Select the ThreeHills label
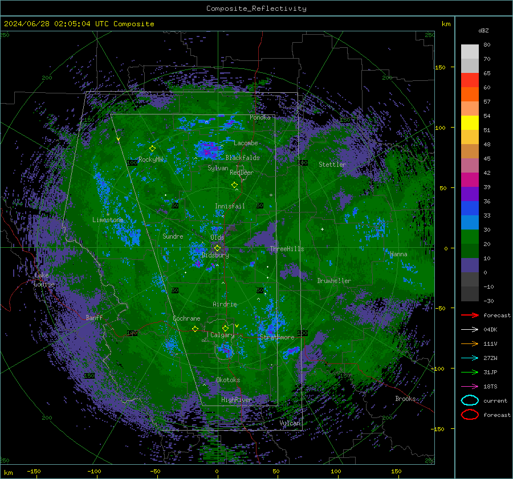 287,249
